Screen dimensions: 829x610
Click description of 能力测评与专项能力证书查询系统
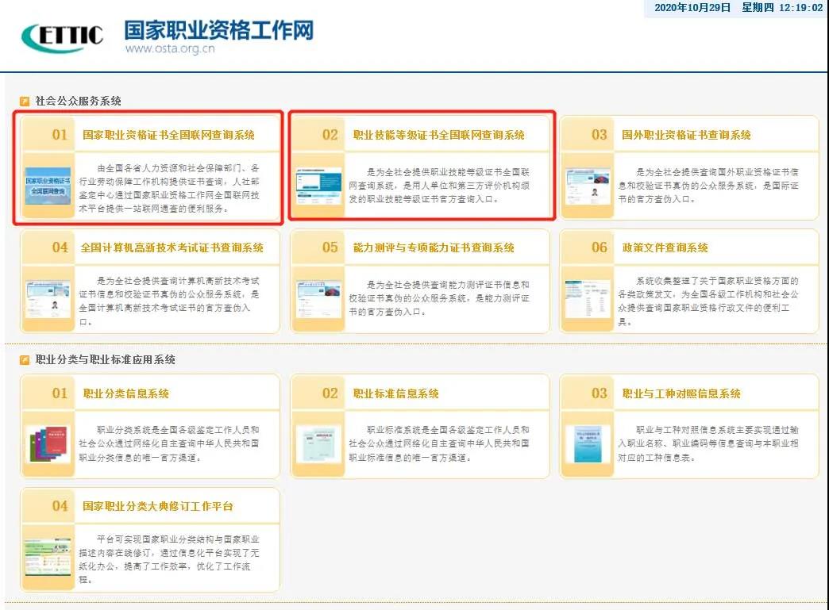pos(439,298)
